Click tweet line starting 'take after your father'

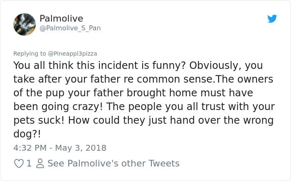[x=143, y=80]
